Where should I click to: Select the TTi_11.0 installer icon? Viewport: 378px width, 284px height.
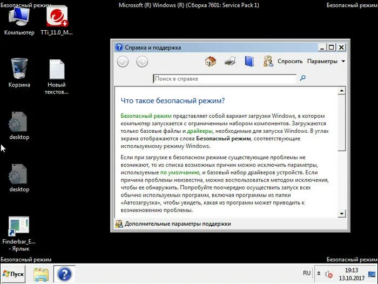[57, 21]
